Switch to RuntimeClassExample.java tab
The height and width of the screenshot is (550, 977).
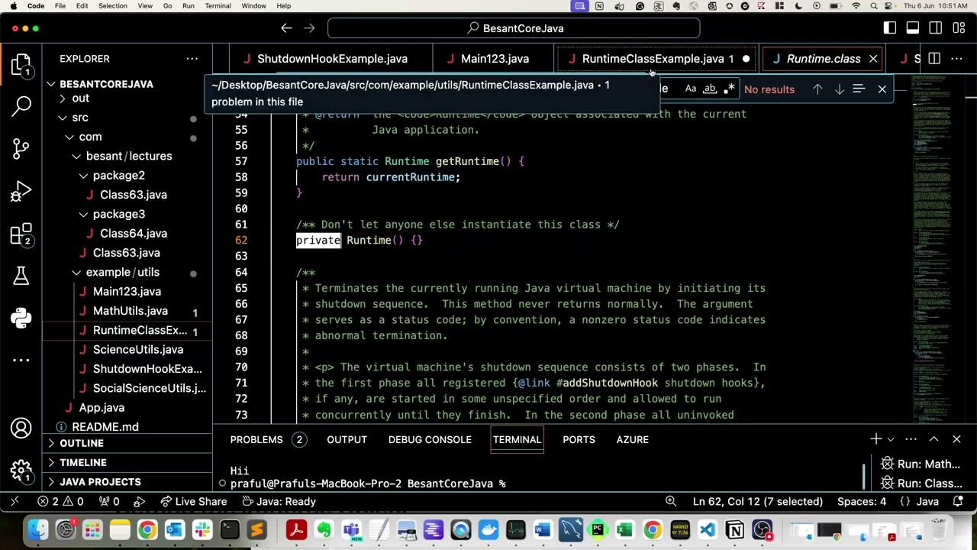point(657,59)
